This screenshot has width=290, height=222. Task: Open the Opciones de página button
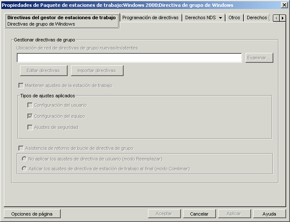click(32, 214)
